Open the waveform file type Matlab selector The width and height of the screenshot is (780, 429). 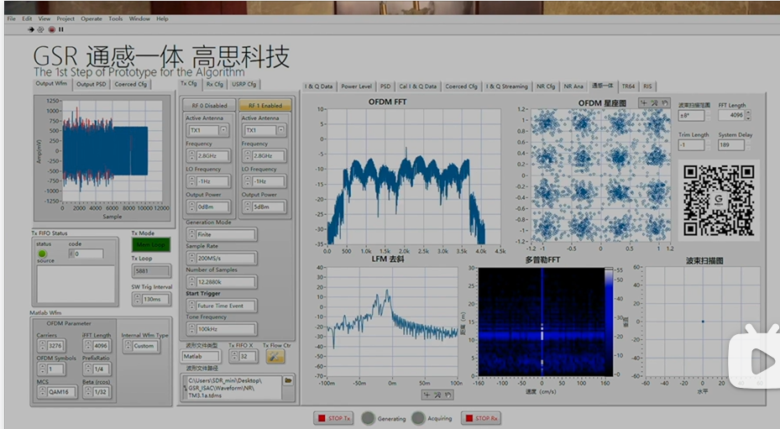pyautogui.click(x=201, y=356)
